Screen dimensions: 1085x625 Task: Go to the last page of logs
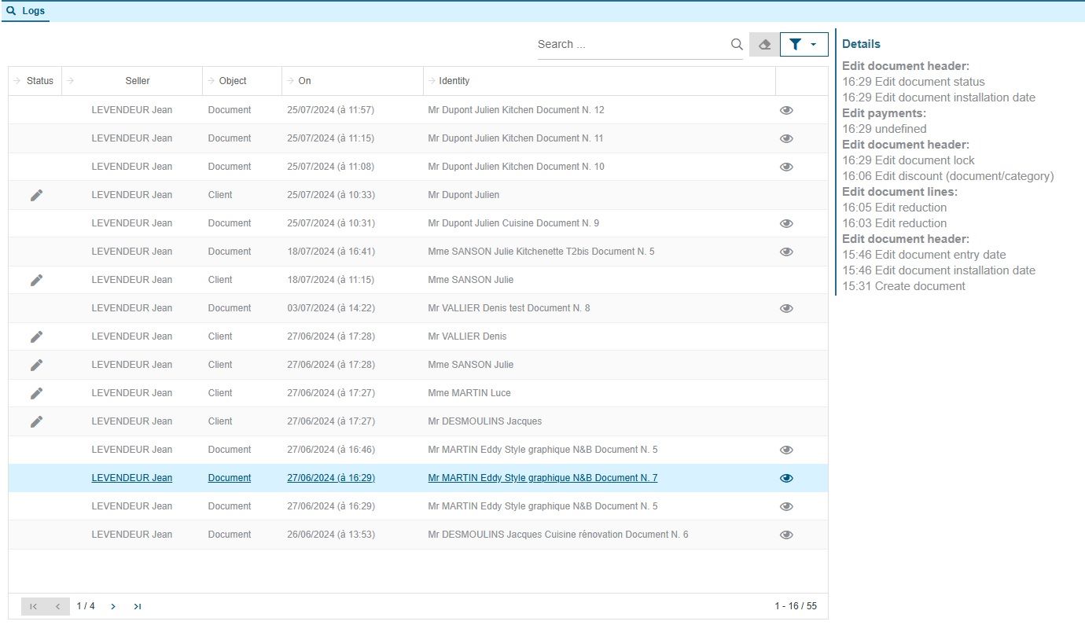point(138,606)
